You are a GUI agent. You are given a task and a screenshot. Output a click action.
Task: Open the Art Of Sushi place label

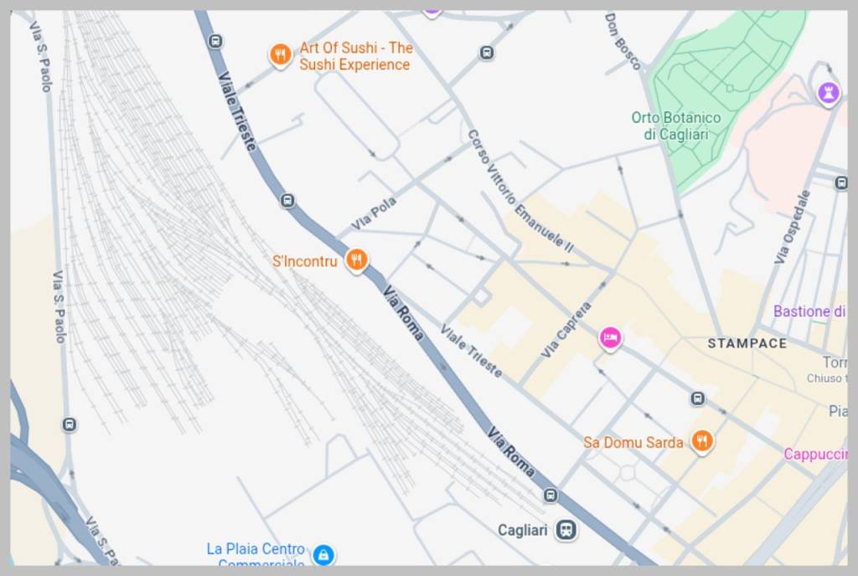coord(355,56)
